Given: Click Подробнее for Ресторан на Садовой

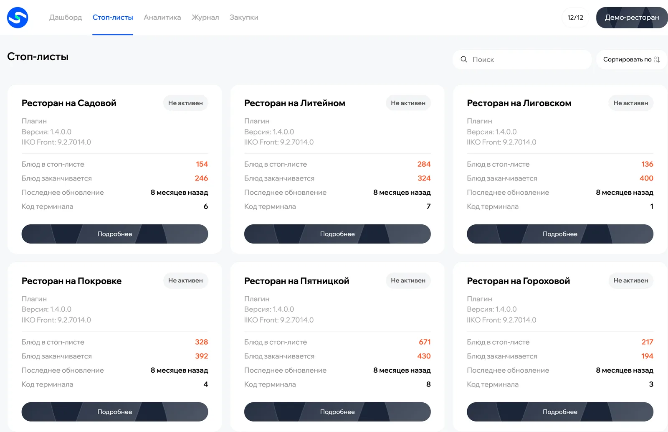Looking at the screenshot, I should pyautogui.click(x=115, y=234).
